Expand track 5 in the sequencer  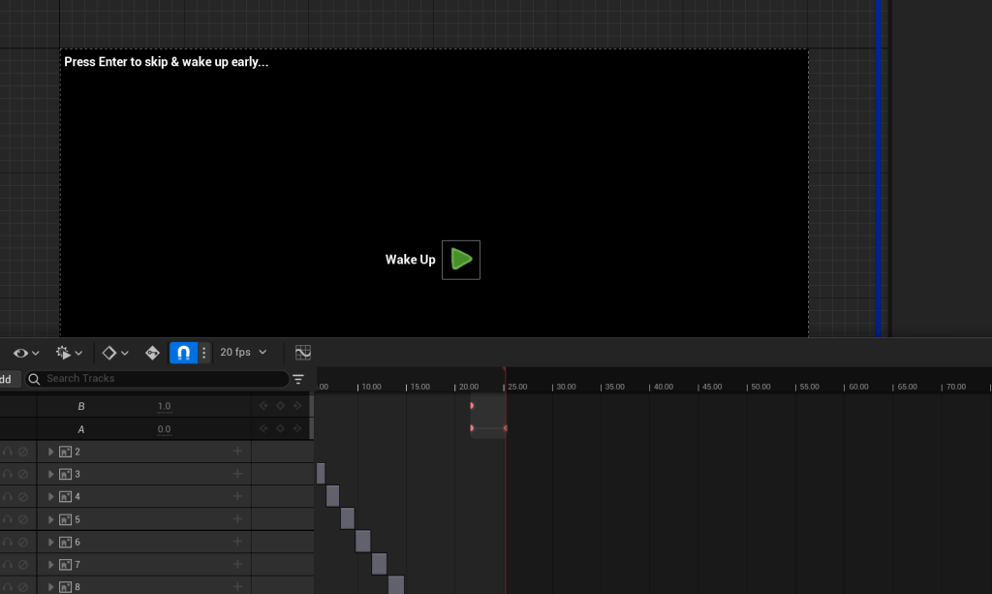click(51, 519)
